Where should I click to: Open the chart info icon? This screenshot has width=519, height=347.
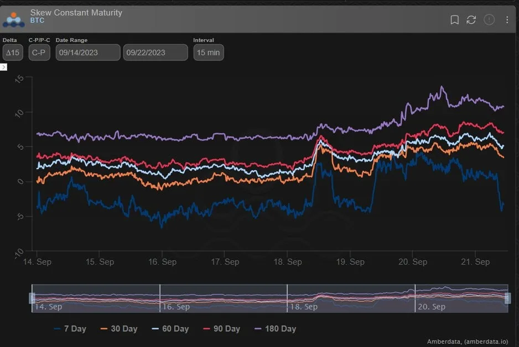click(489, 20)
